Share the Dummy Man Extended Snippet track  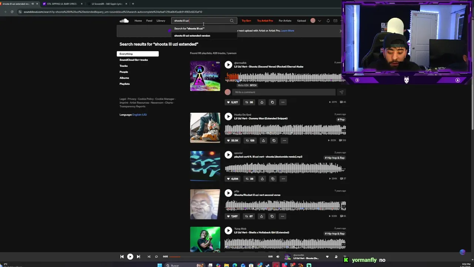(263, 141)
